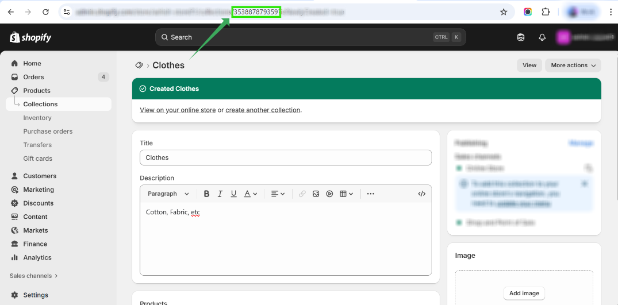The height and width of the screenshot is (305, 618).
Task: Click the collections tag breadcrumb icon
Action: point(139,65)
